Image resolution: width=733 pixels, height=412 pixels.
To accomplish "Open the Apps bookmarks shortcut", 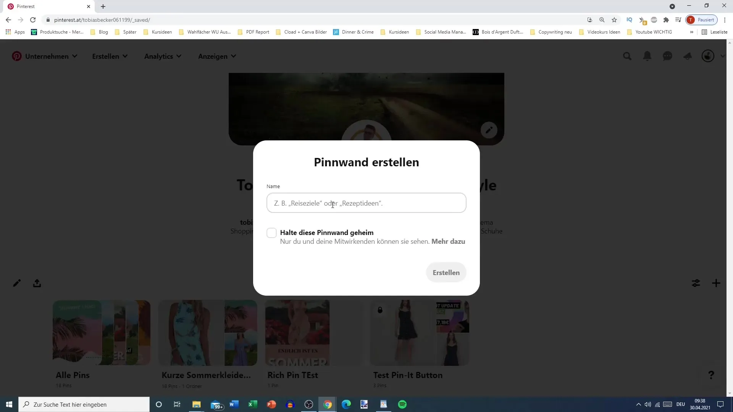I will pyautogui.click(x=15, y=32).
